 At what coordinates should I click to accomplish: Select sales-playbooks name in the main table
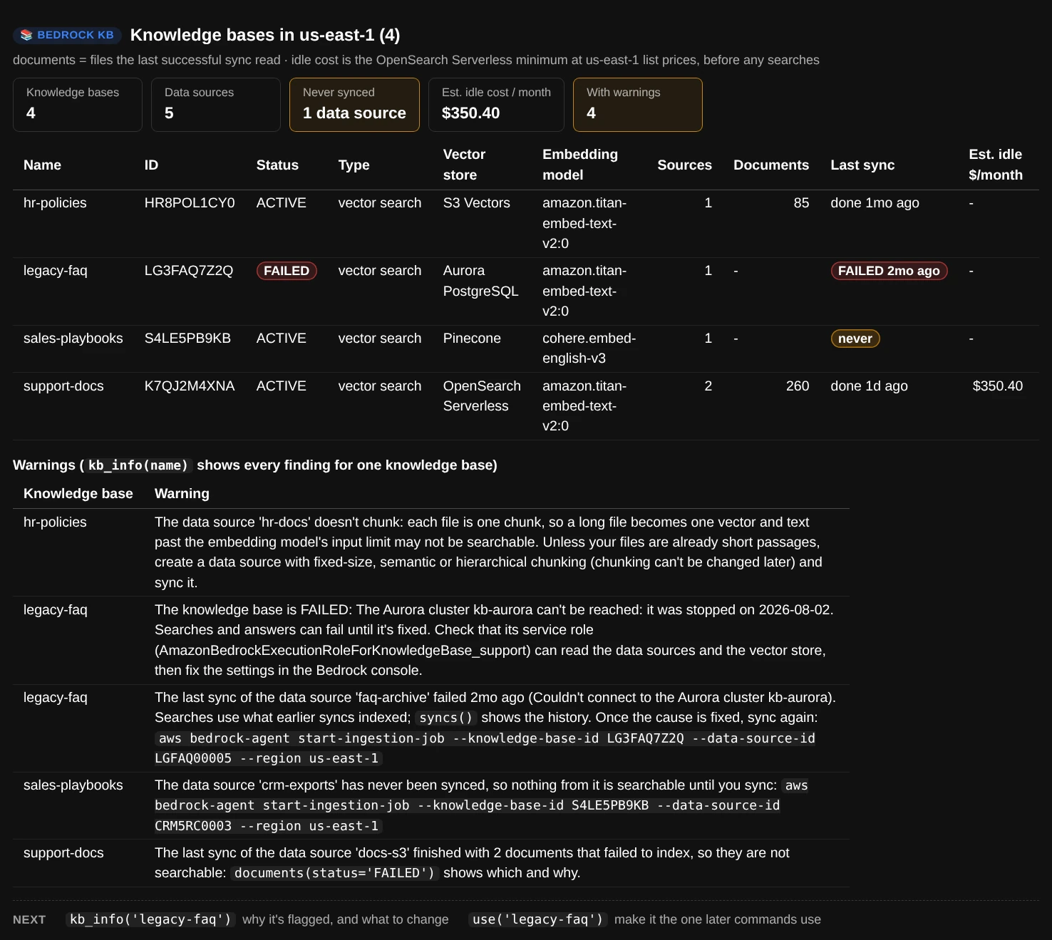pyautogui.click(x=73, y=338)
